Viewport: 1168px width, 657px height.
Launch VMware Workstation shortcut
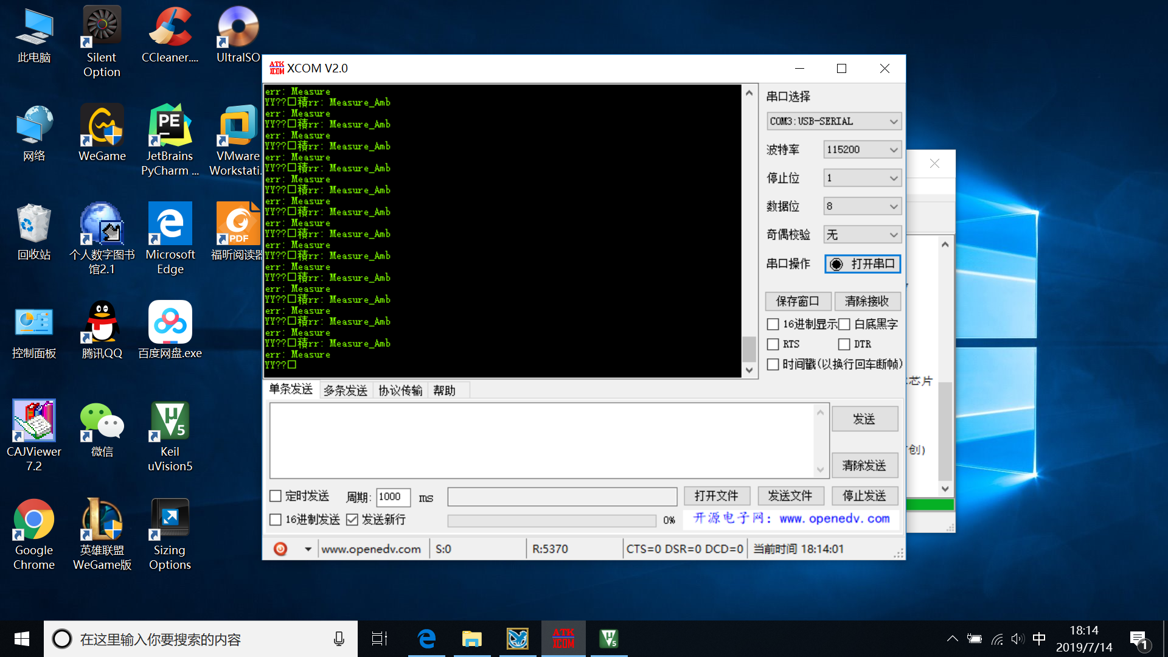pyautogui.click(x=236, y=141)
